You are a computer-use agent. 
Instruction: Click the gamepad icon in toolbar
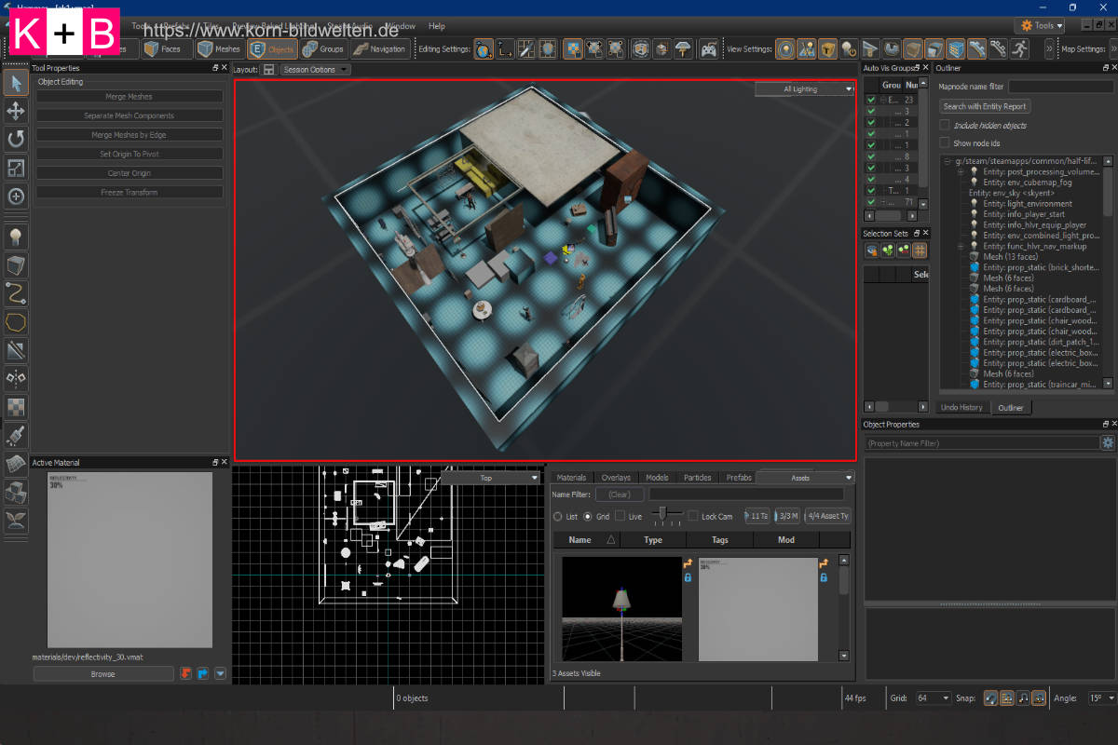point(710,48)
